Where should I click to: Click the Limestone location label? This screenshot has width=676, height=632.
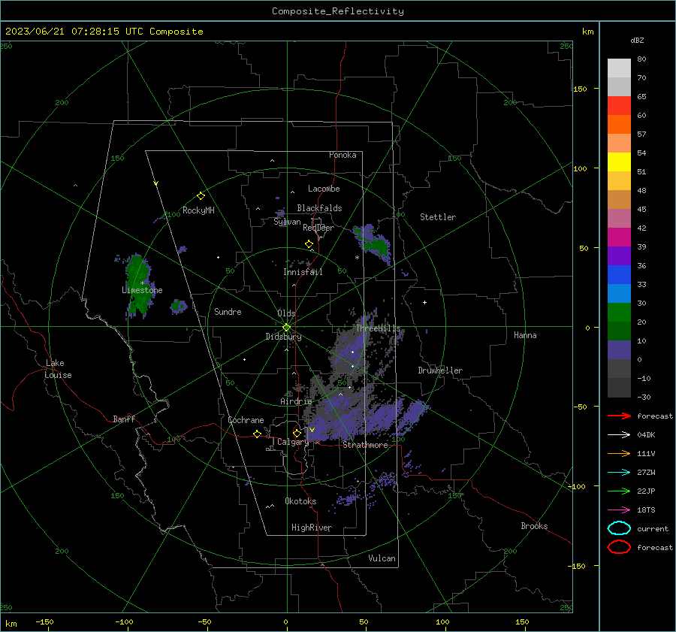tap(142, 290)
